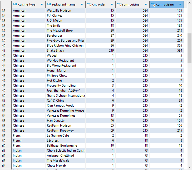
Task: Click the Joes Shanghai cell
Action: tap(65, 91)
